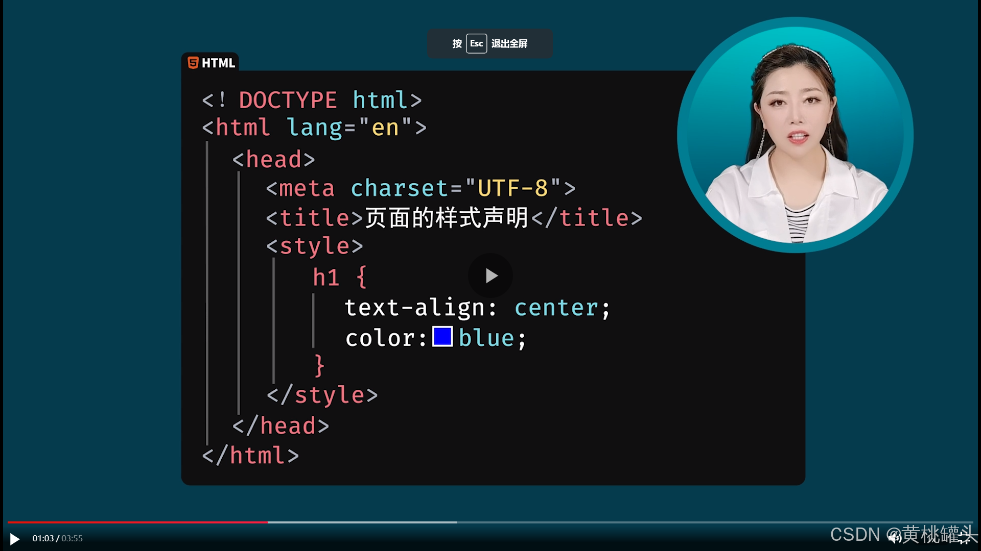The width and height of the screenshot is (981, 551).
Task: Click the HTML5 logo icon in code tab
Action: tap(193, 63)
